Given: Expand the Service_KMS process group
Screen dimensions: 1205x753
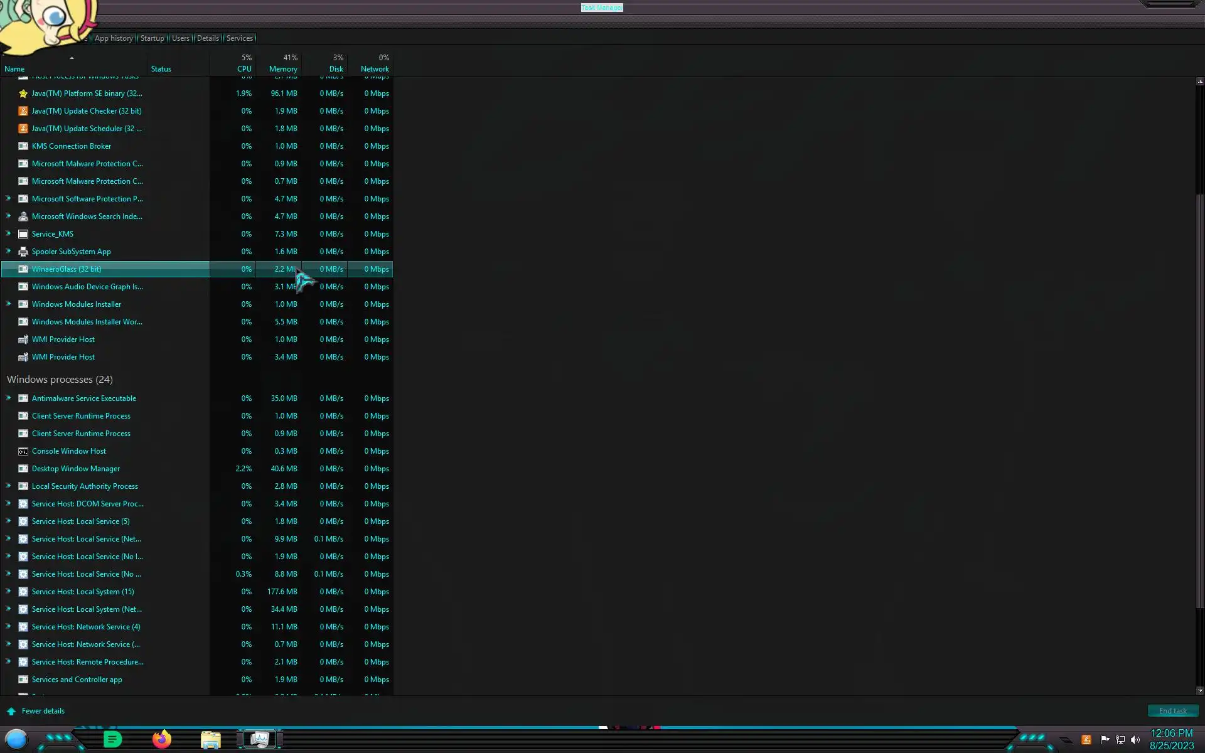Looking at the screenshot, I should 9,233.
